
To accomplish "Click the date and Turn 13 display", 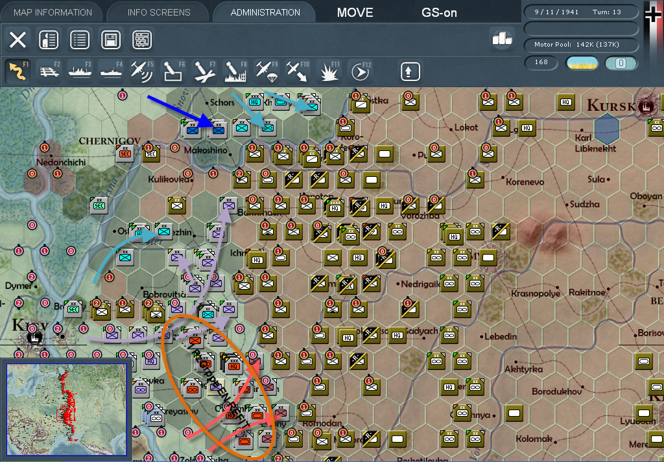I will 581,12.
